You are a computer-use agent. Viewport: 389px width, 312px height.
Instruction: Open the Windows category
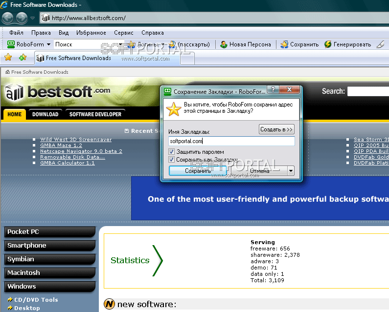tap(50, 286)
